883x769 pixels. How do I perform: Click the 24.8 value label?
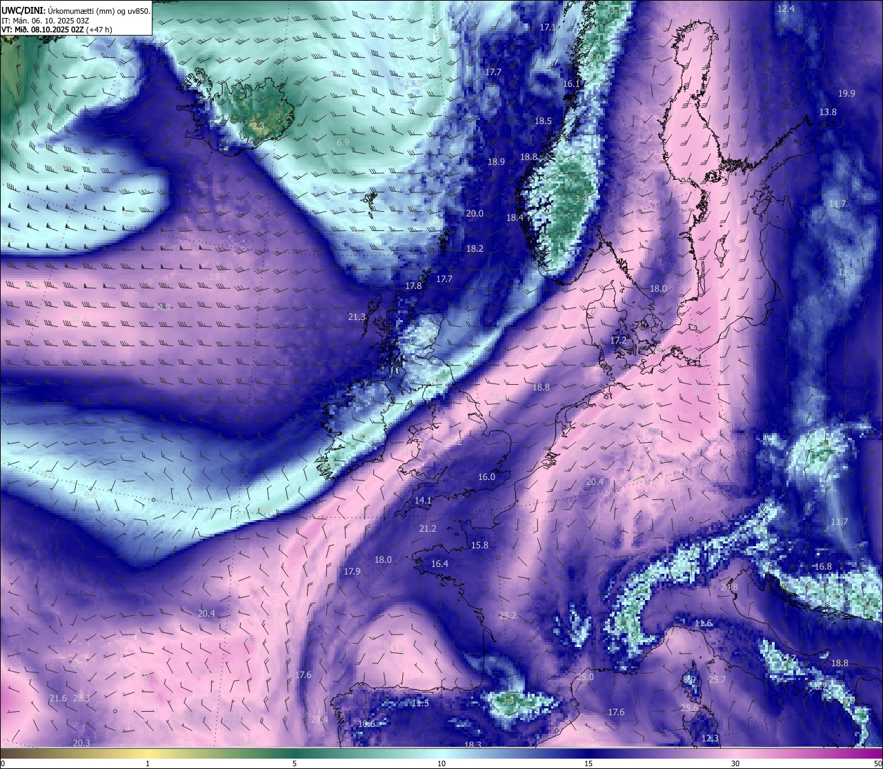728,588
